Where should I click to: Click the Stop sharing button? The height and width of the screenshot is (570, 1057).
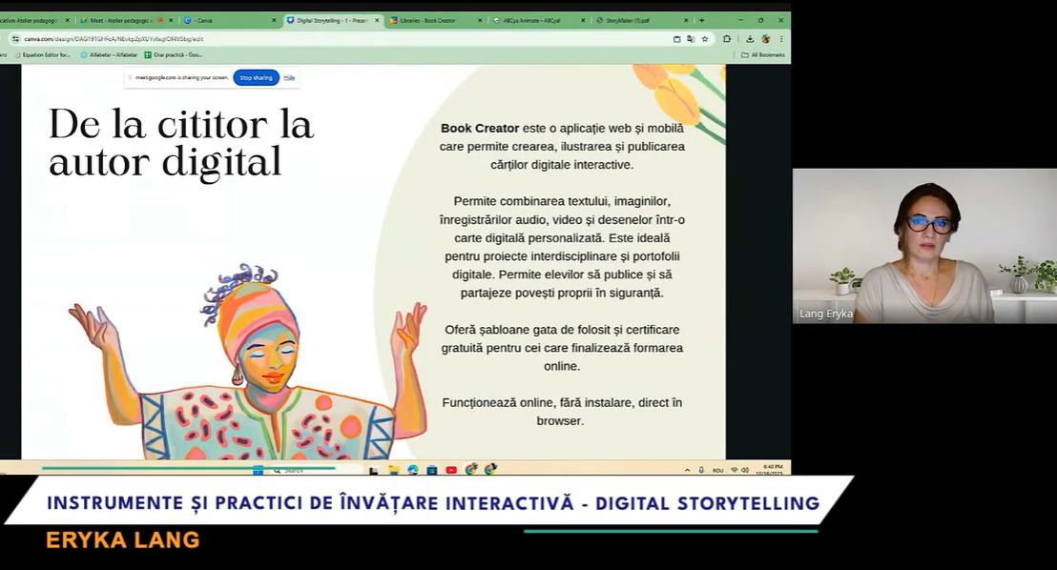pyautogui.click(x=257, y=77)
